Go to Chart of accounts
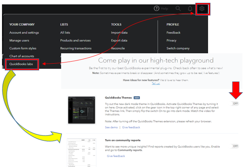This screenshot has width=252, height=167. (22, 56)
